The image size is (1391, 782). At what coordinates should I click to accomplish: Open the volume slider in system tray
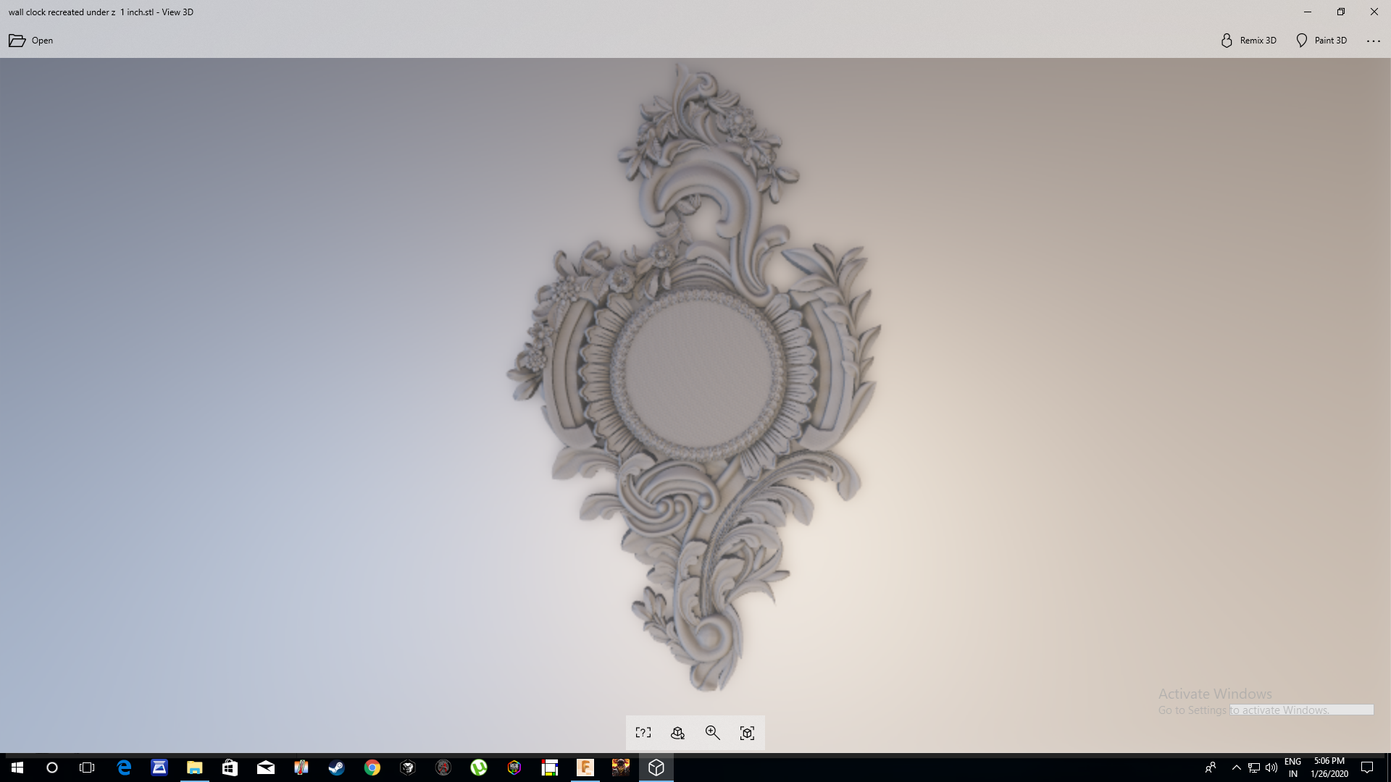point(1272,768)
